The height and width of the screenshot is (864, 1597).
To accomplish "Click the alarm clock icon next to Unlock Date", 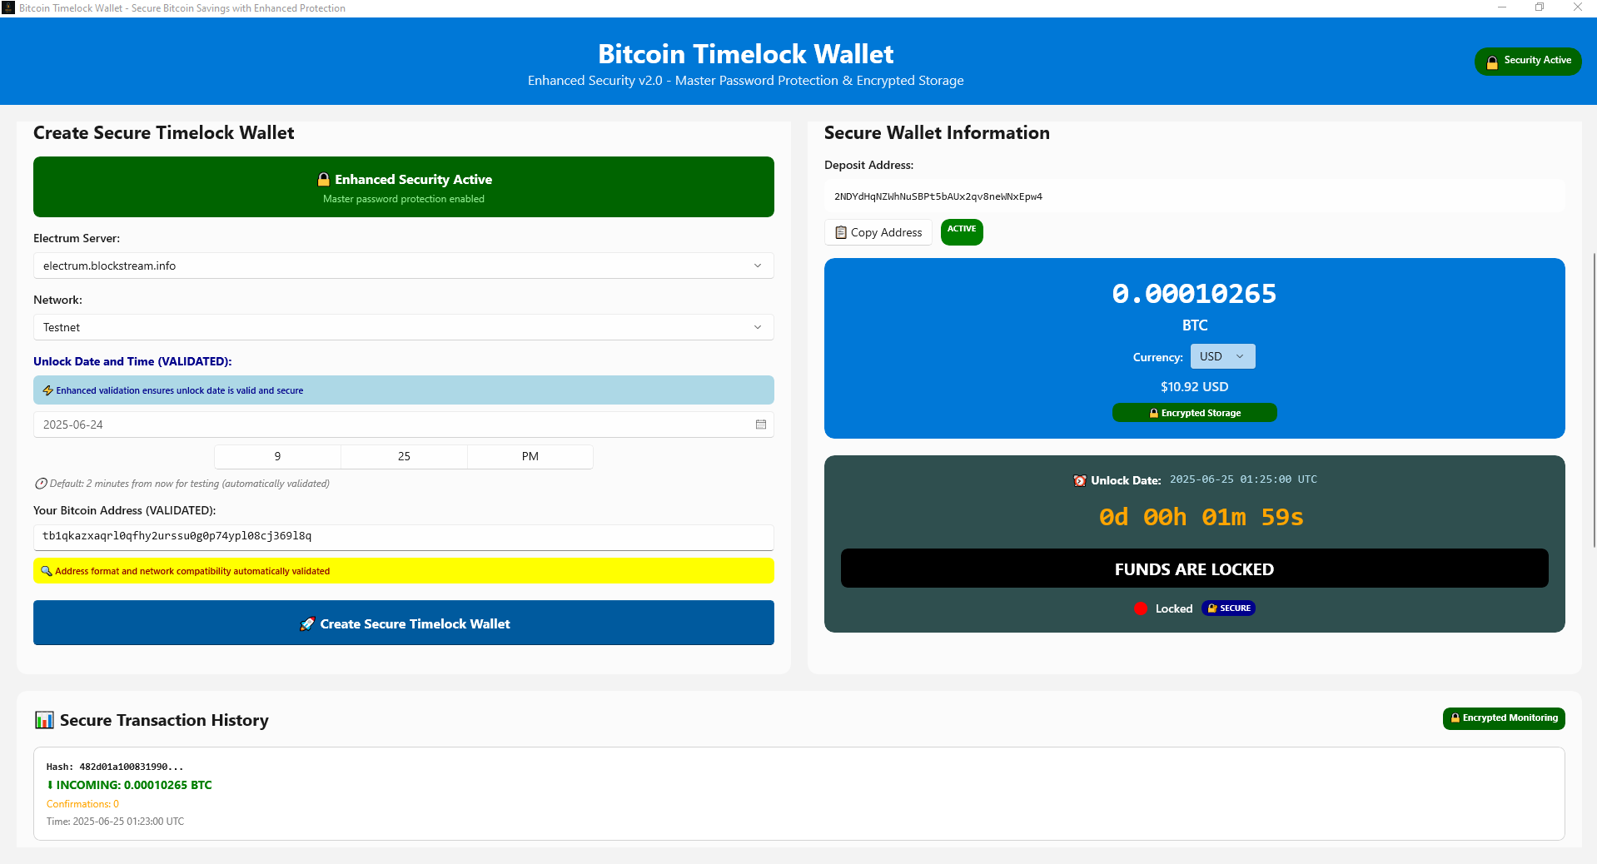I will (1080, 480).
